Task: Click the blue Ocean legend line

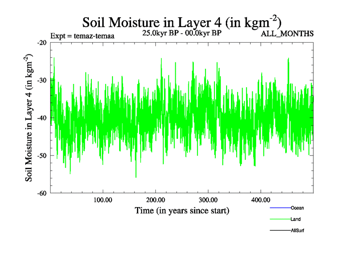Action: click(x=280, y=208)
